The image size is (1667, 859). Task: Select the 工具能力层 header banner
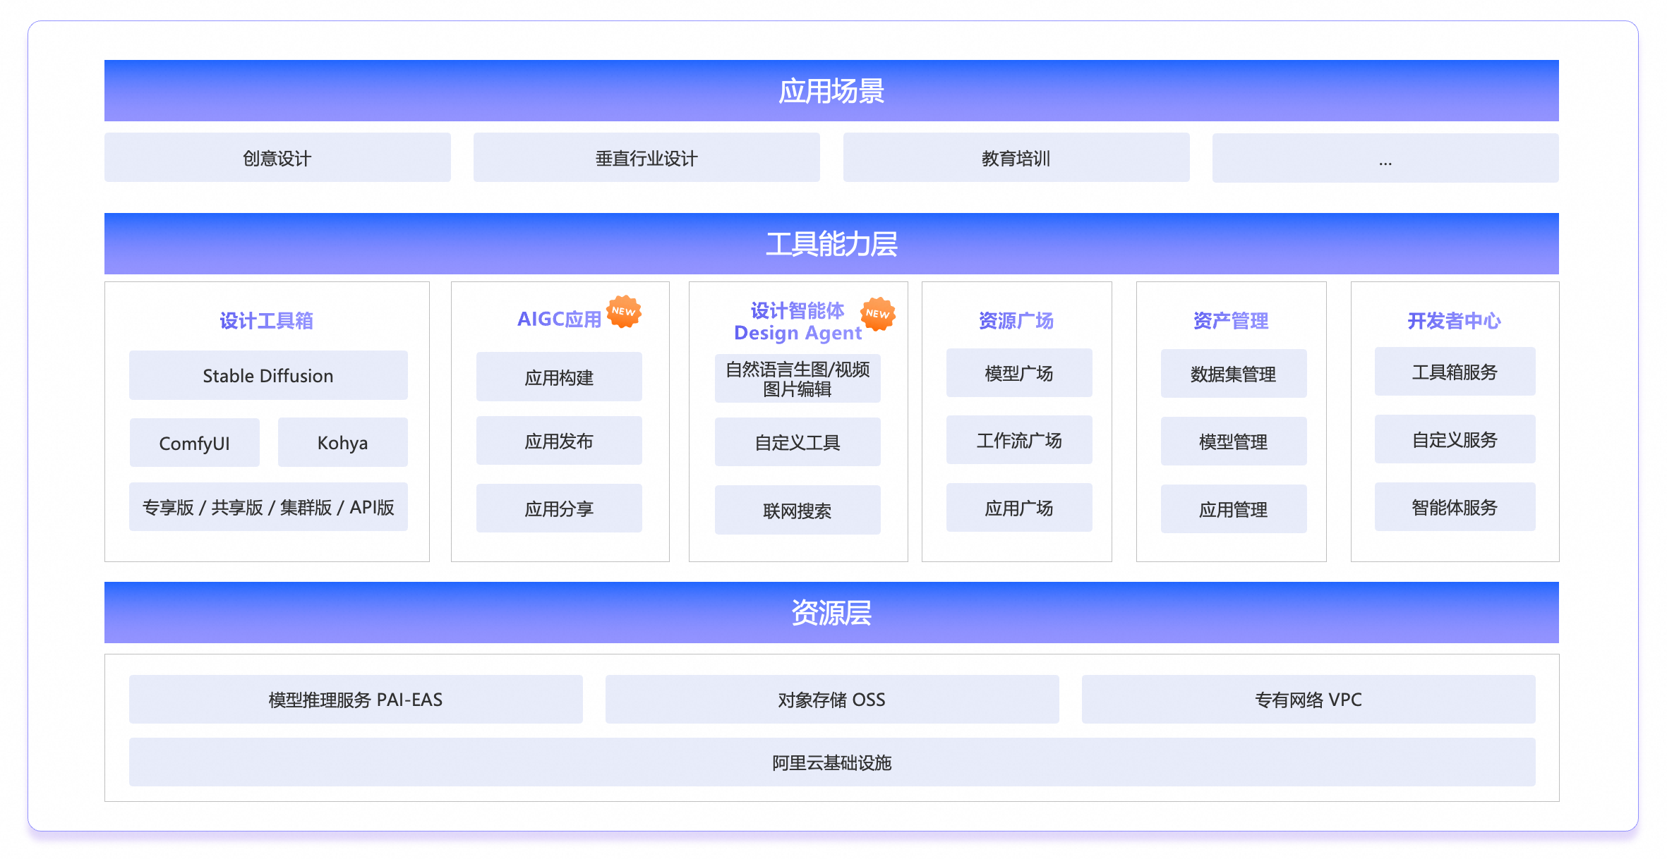tap(831, 244)
